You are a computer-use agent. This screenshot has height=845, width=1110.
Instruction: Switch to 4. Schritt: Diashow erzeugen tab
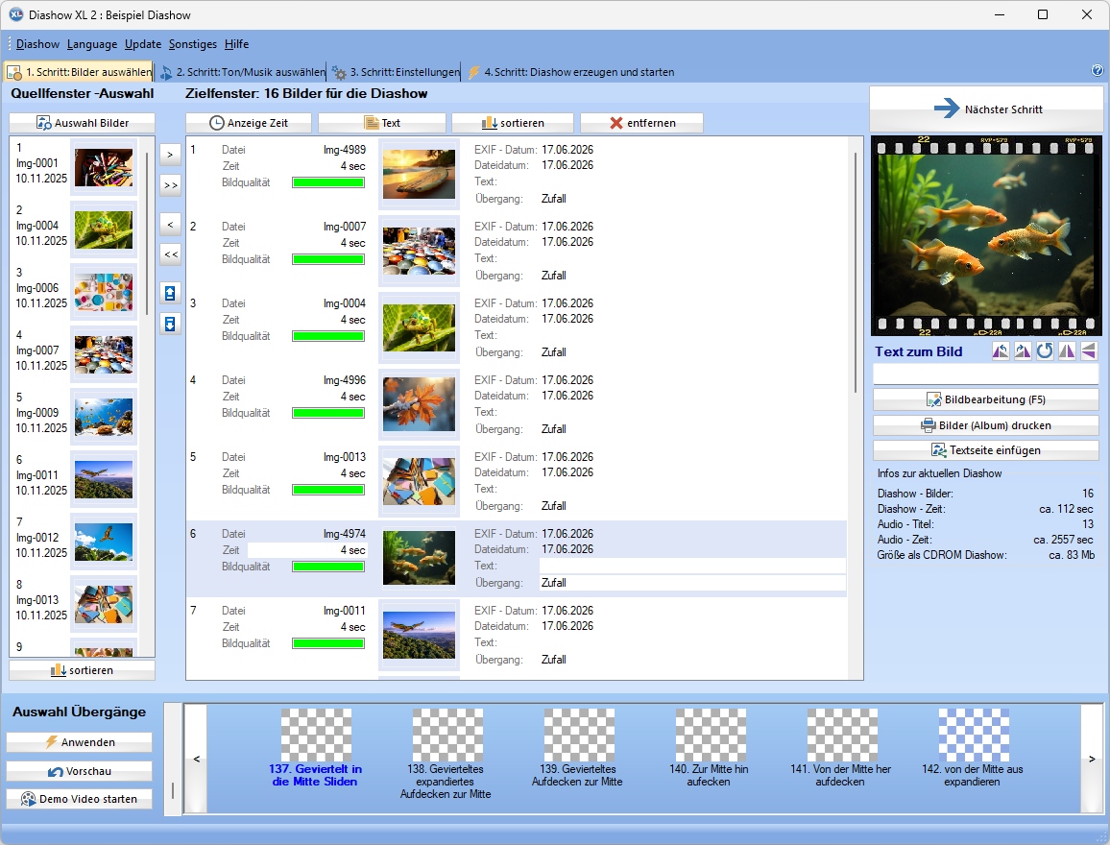pos(570,71)
